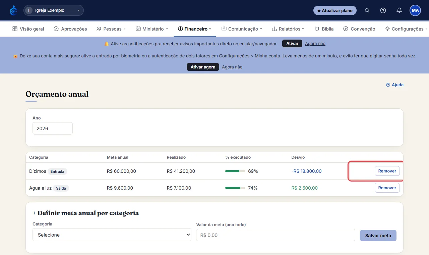Expand the Ministério menu chevron
This screenshot has width=429, height=255.
tap(167, 29)
